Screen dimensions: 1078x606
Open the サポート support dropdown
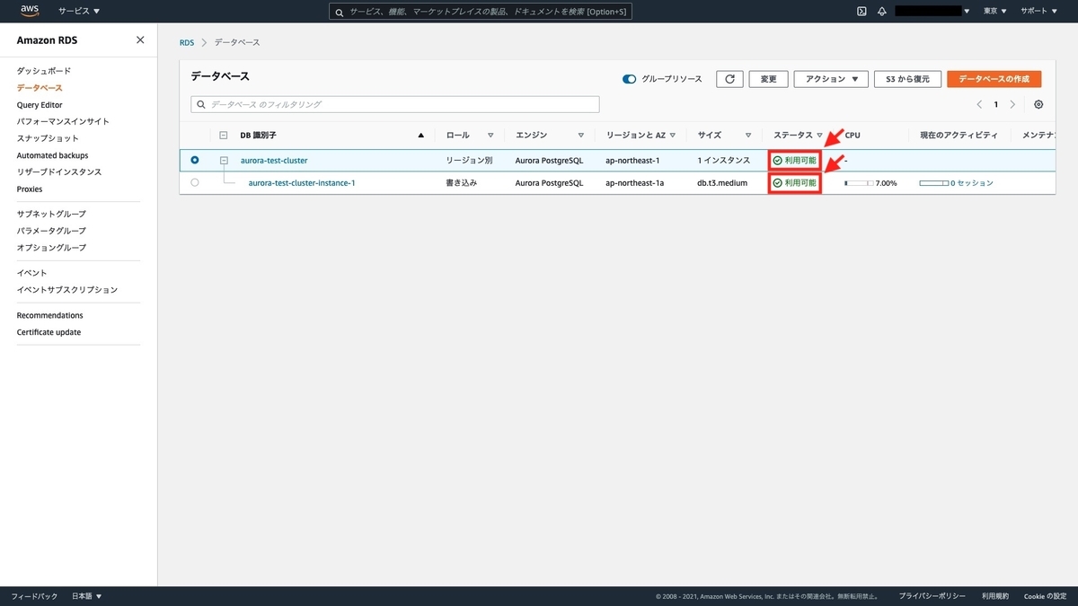click(1038, 11)
